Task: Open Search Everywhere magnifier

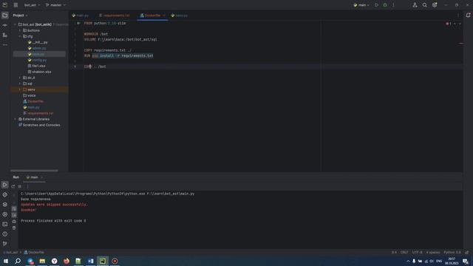Action: [425, 5]
